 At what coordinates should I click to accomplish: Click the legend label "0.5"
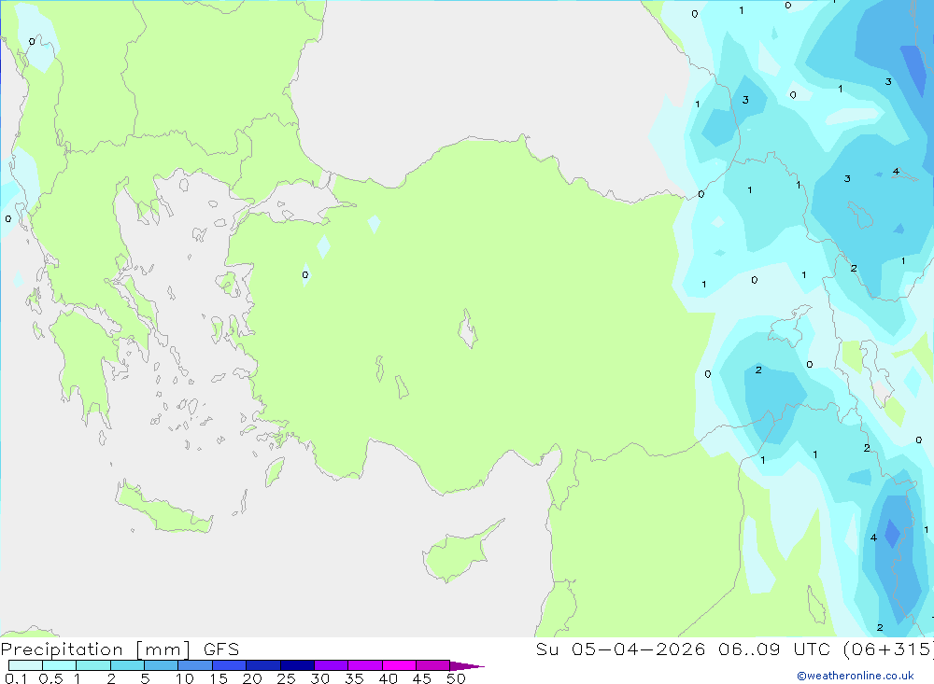click(x=50, y=678)
